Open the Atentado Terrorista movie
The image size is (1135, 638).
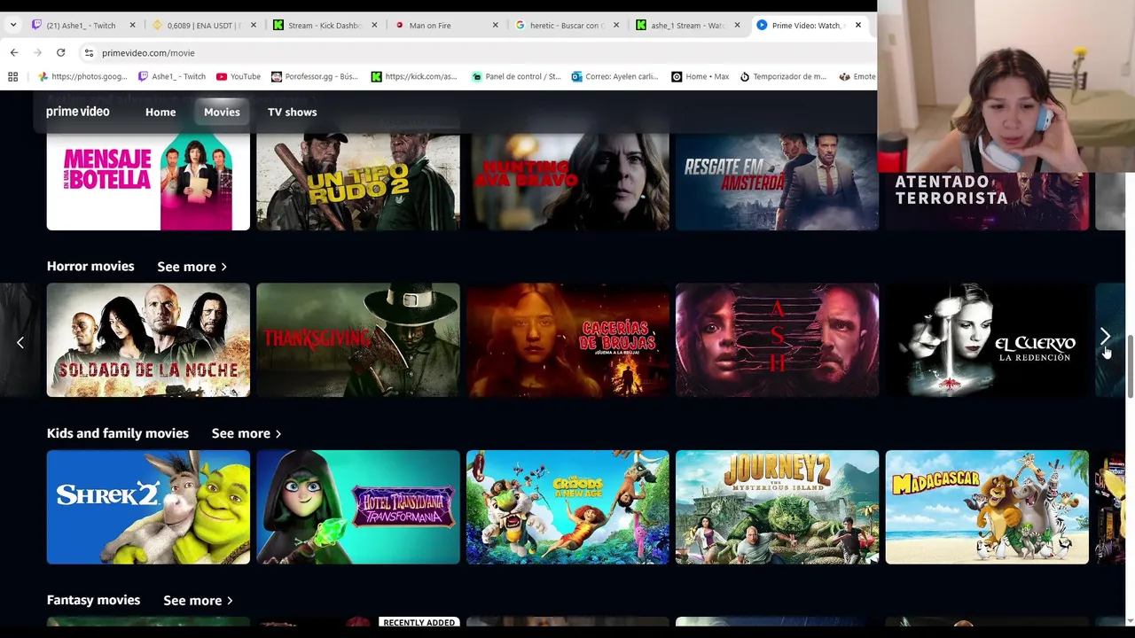pyautogui.click(x=987, y=201)
